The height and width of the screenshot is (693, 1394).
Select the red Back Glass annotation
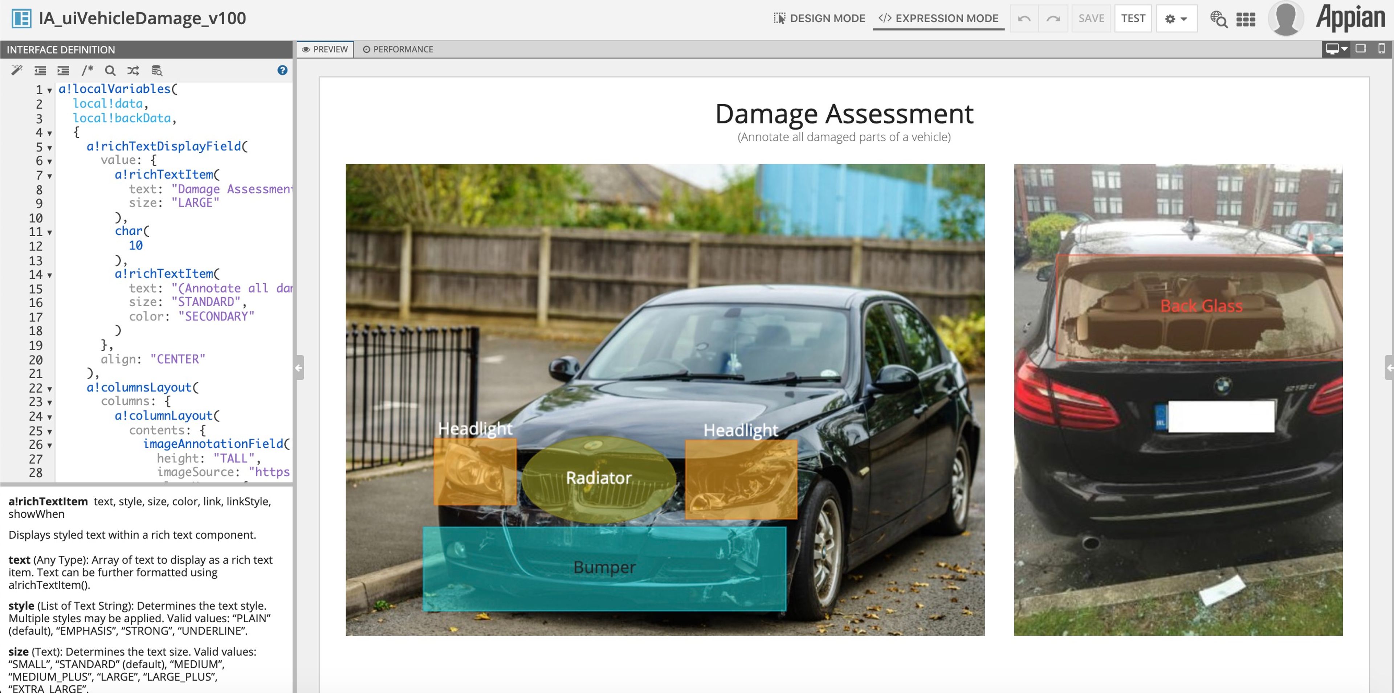pos(1199,307)
